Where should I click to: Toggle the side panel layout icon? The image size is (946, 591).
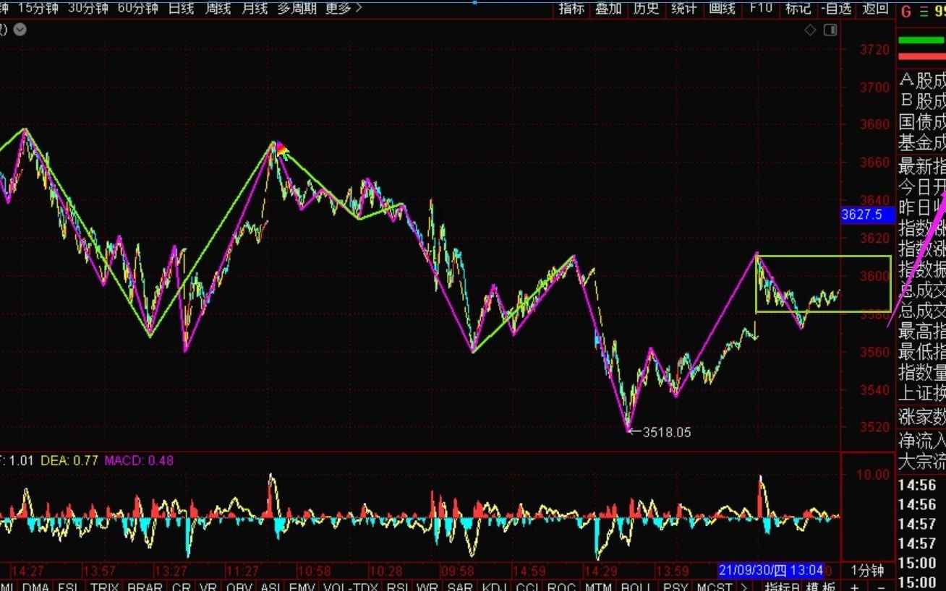click(830, 30)
